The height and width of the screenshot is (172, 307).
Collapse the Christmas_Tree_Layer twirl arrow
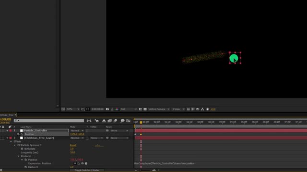click(x=7, y=138)
